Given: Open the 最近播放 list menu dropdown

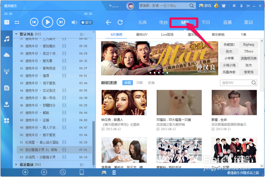Looking at the screenshot, I should 82,165.
